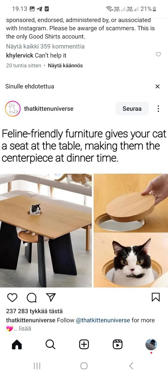
Task: Create new post with plus icon
Action: (x=84, y=344)
